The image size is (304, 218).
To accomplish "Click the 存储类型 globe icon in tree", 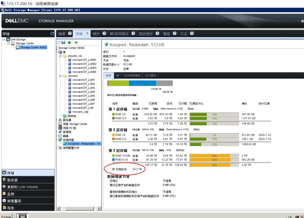I will (x=60, y=140).
